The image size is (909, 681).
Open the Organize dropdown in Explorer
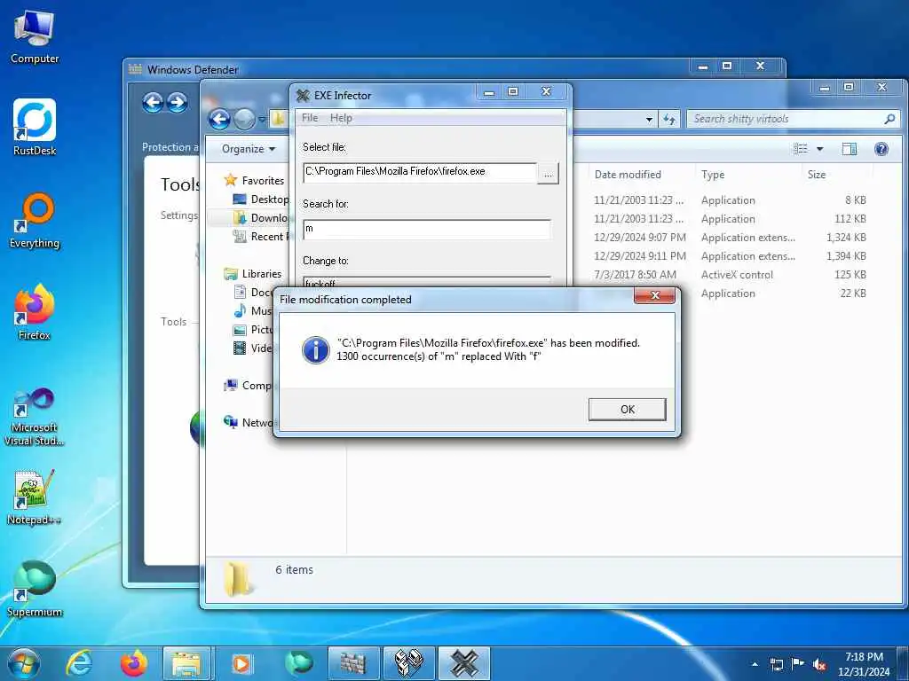pyautogui.click(x=249, y=149)
